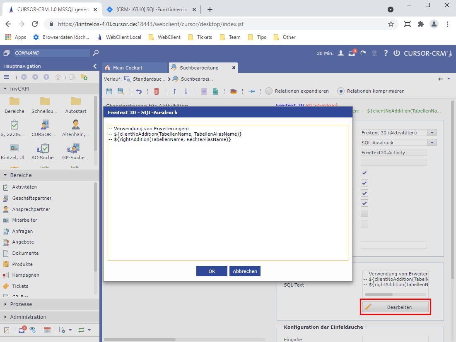Click the German flag language icon
The image size is (456, 342).
point(233,91)
